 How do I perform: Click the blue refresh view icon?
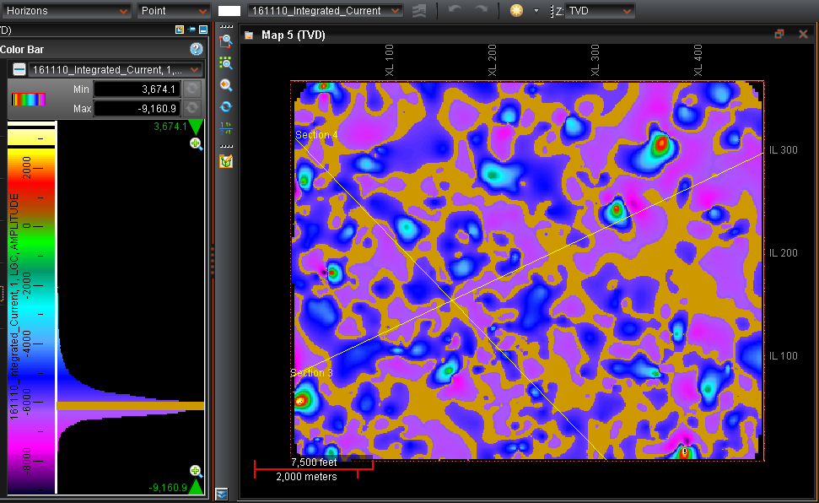(x=226, y=106)
